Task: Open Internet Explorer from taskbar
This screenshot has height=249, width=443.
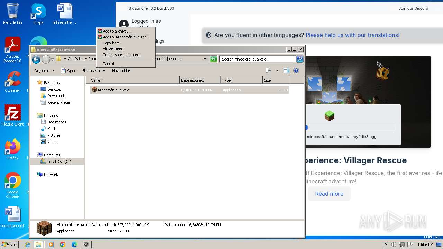Action: point(28,245)
